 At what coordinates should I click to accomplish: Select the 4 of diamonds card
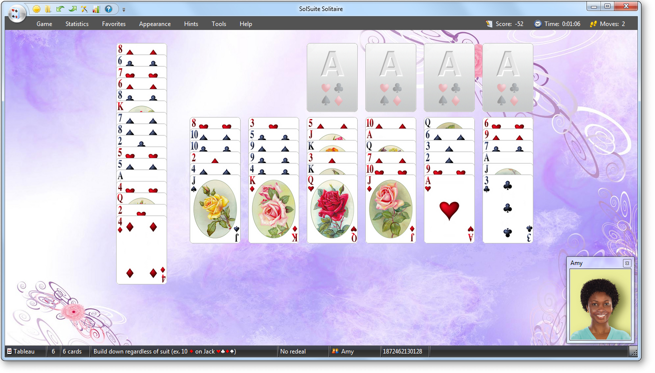(142, 250)
